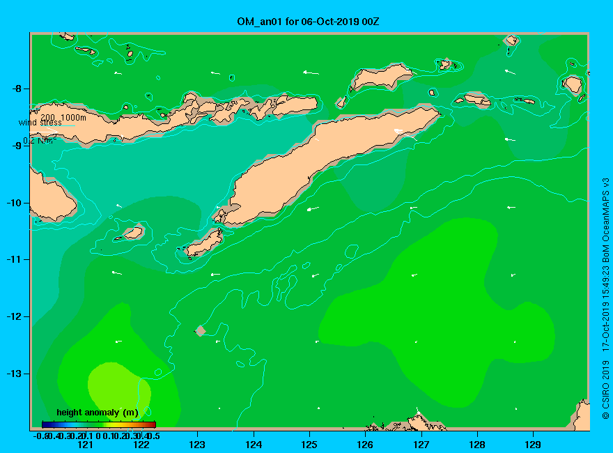This screenshot has width=613, height=453.
Task: Click the "wind stress" legend label
Action: tap(40, 123)
